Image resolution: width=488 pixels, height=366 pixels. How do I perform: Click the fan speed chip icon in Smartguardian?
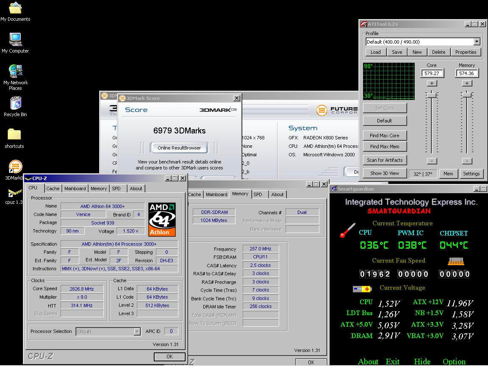coord(456,261)
